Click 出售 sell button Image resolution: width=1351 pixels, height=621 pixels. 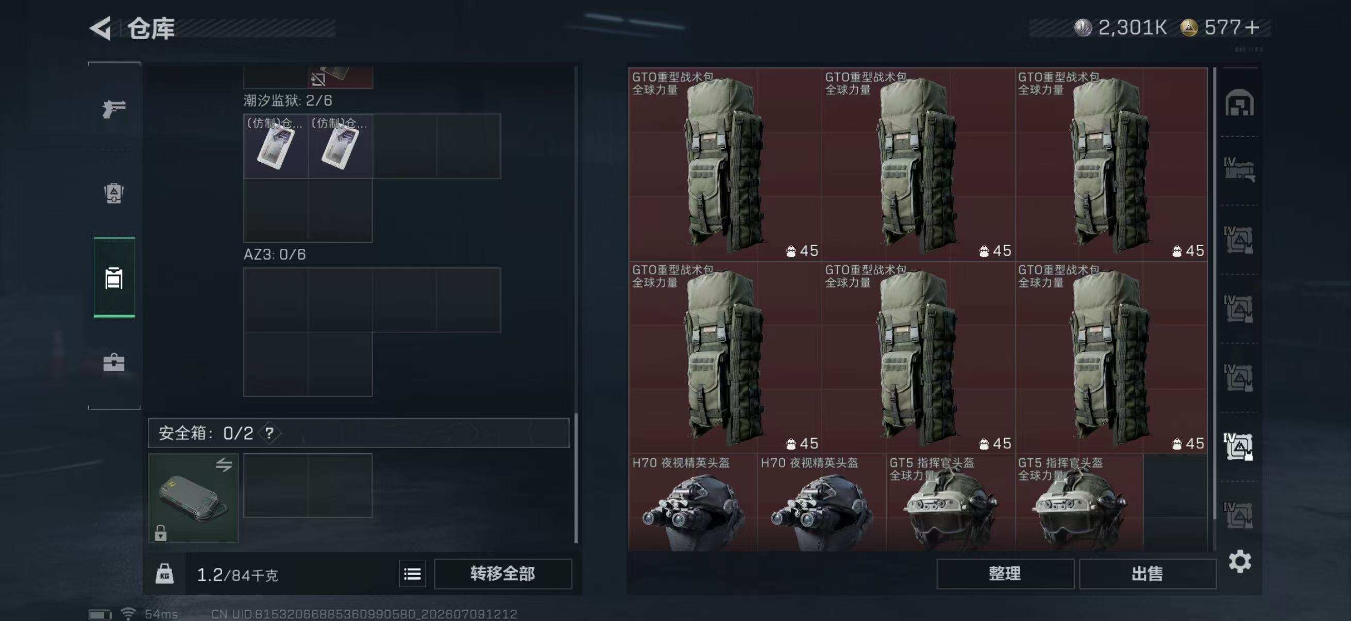point(1147,574)
